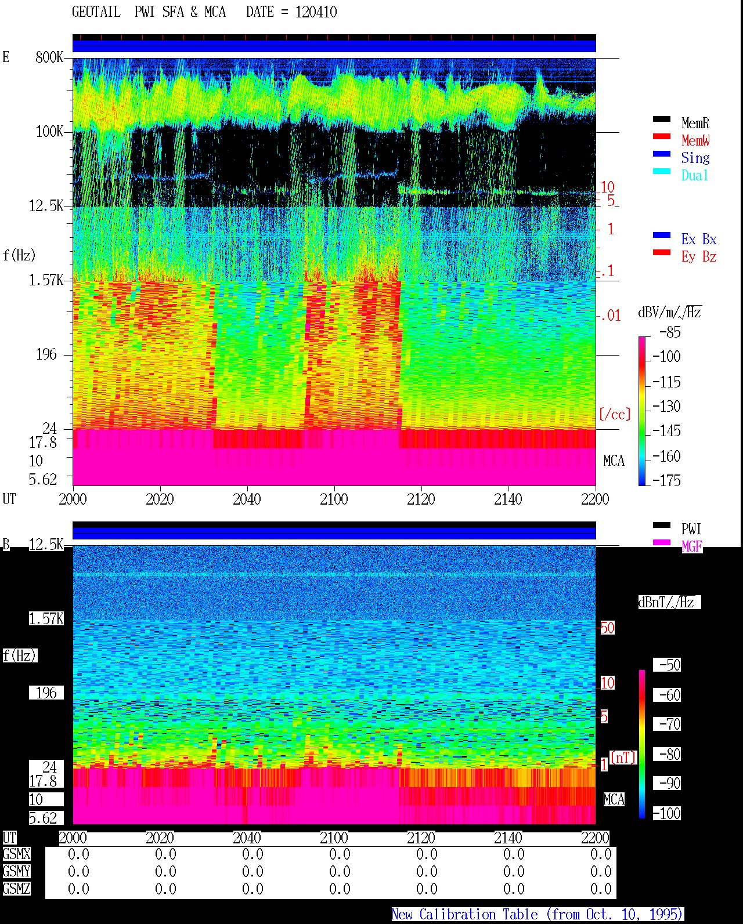
Task: Click the dBV/m electric field color scale bar
Action: point(642,411)
